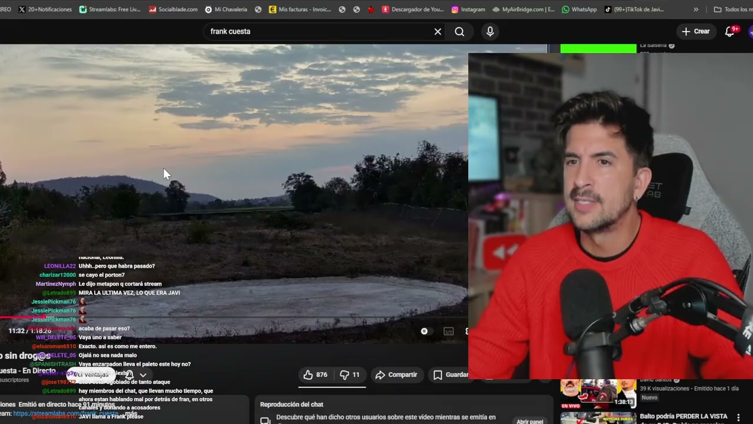Click chat message 'JAVI llama a Frank please'
Viewport: 753px width, 424px height.
(111, 417)
